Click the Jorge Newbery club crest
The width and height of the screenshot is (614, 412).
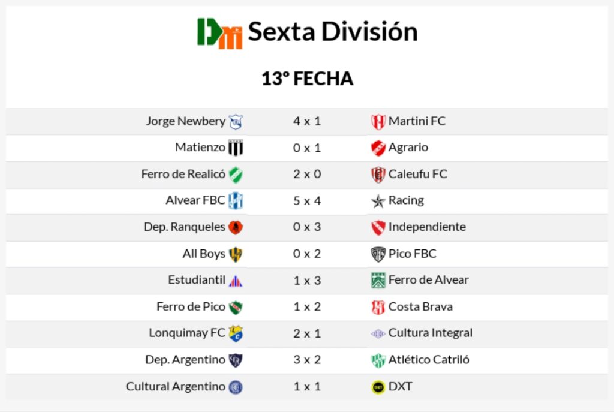point(236,122)
